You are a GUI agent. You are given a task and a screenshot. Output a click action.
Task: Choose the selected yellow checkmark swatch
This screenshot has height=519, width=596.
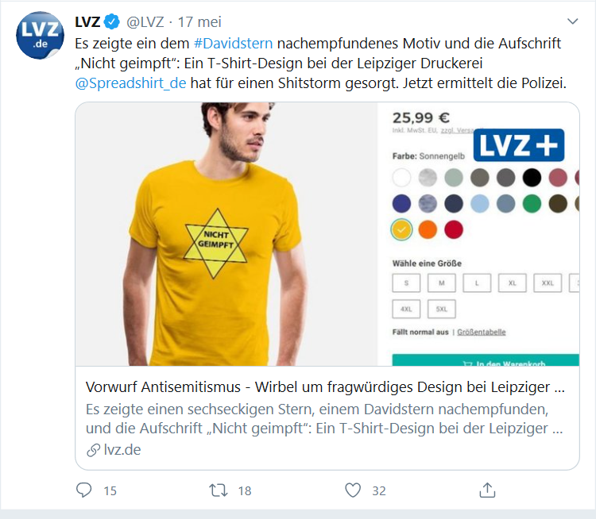coord(401,229)
